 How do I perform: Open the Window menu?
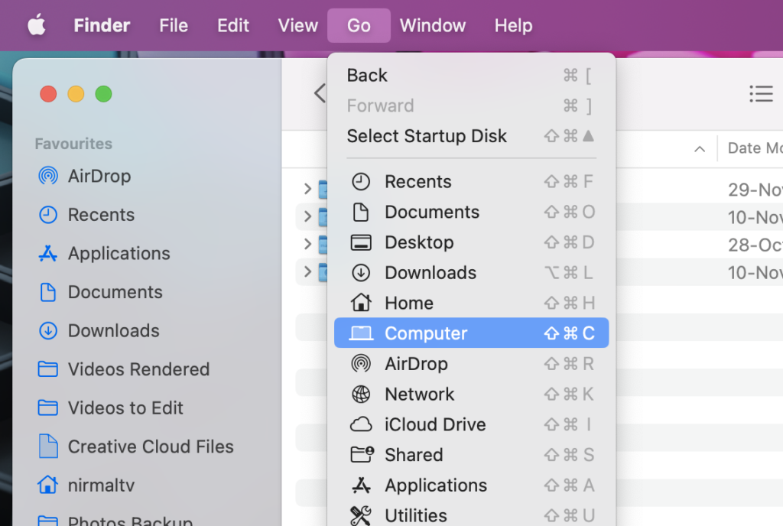[433, 25]
